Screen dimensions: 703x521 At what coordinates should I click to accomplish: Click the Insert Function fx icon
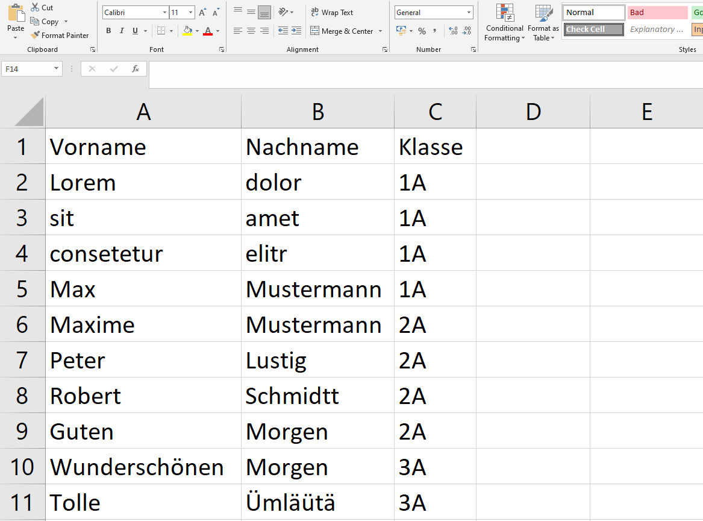point(136,69)
